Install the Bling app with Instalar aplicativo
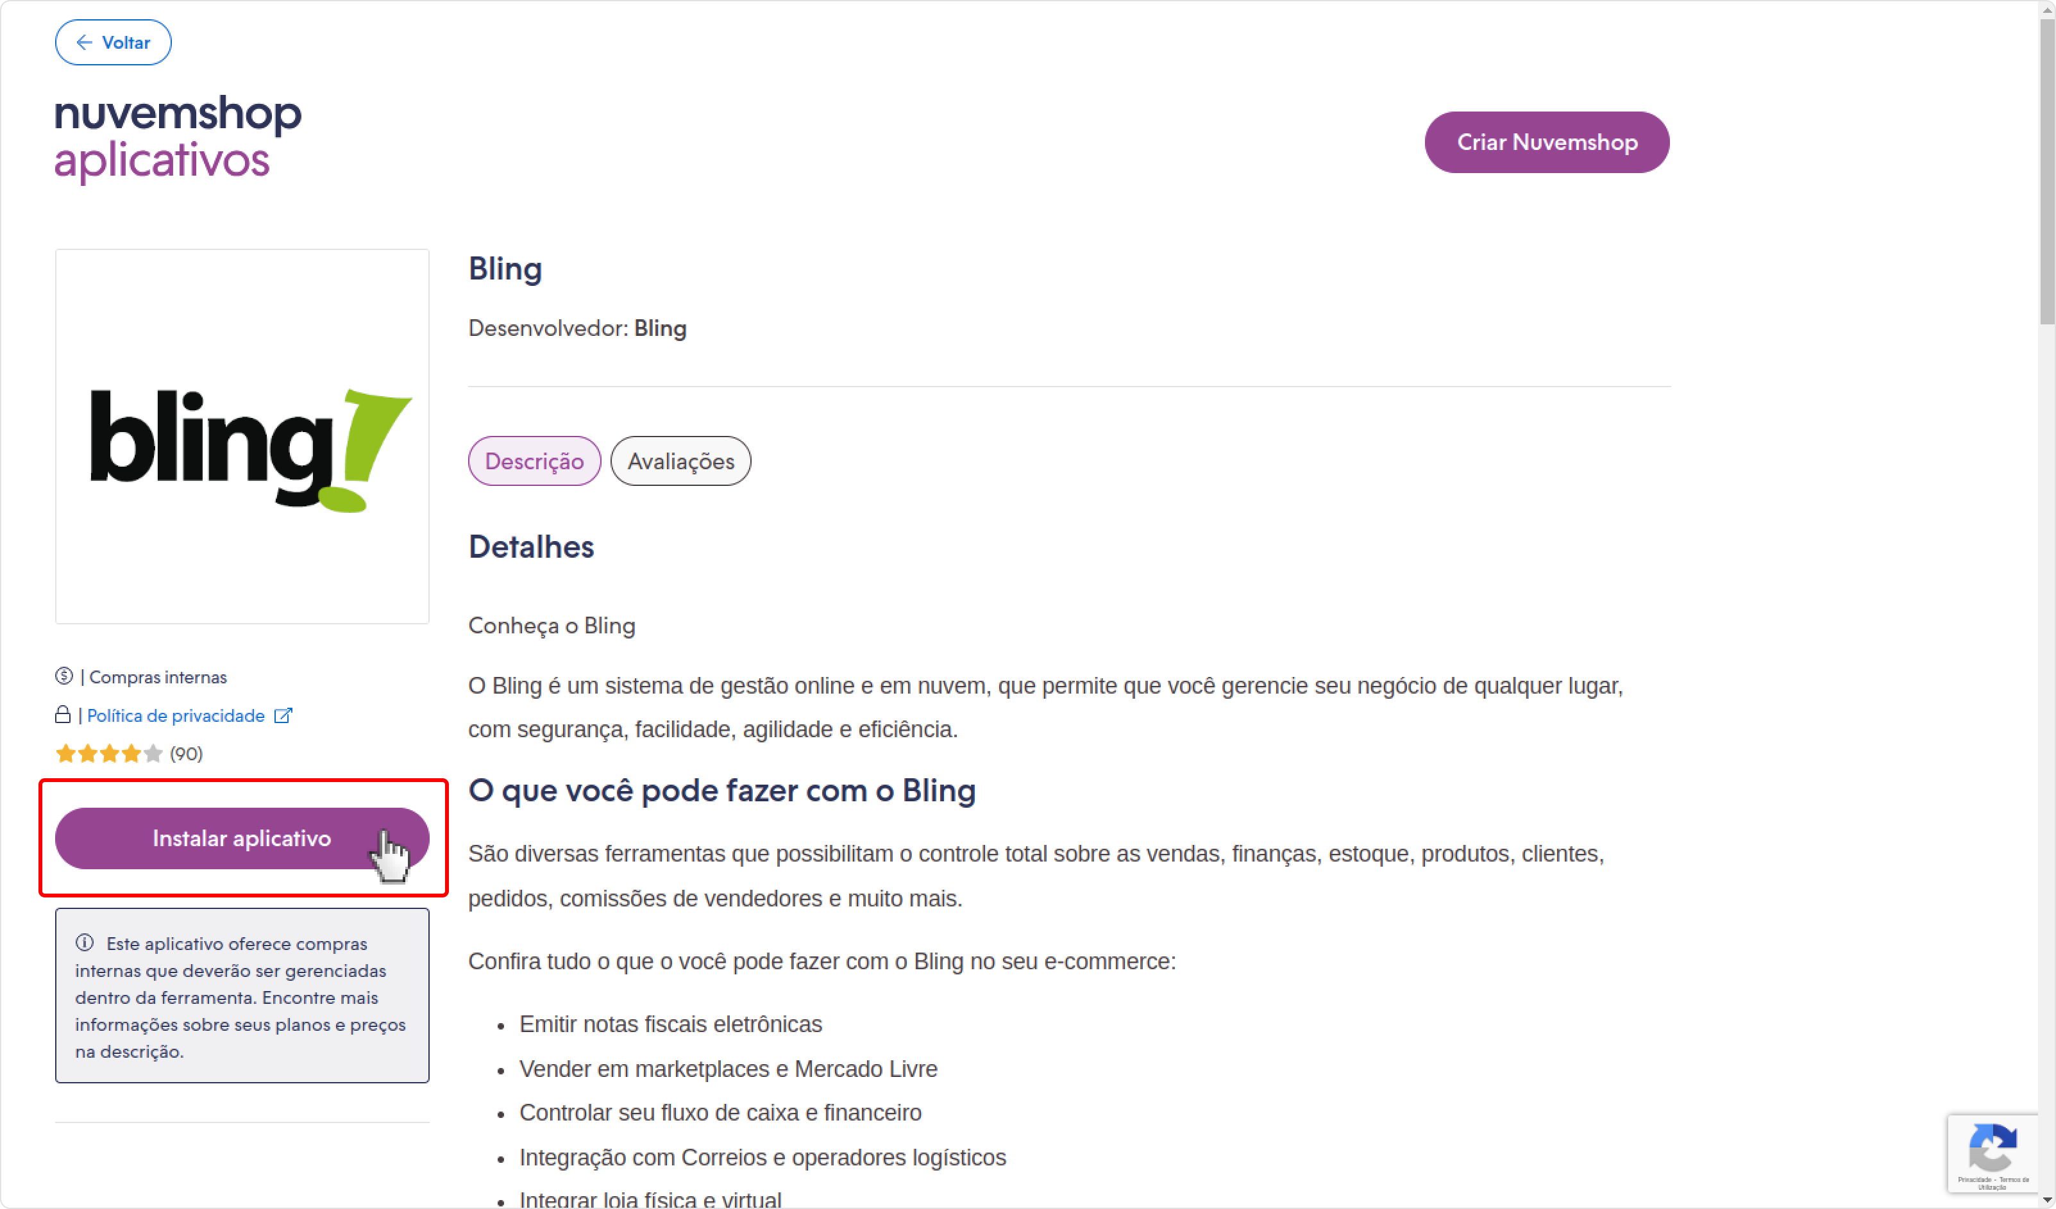 [x=242, y=838]
